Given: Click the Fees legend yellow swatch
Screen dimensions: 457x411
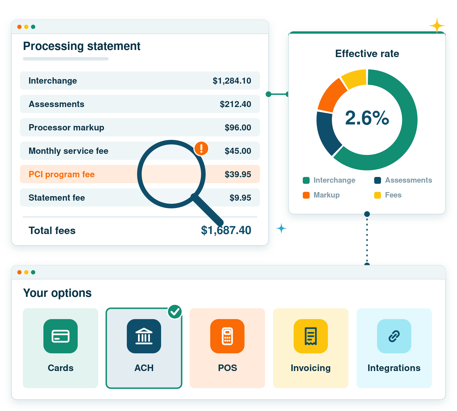Looking at the screenshot, I should click(378, 195).
